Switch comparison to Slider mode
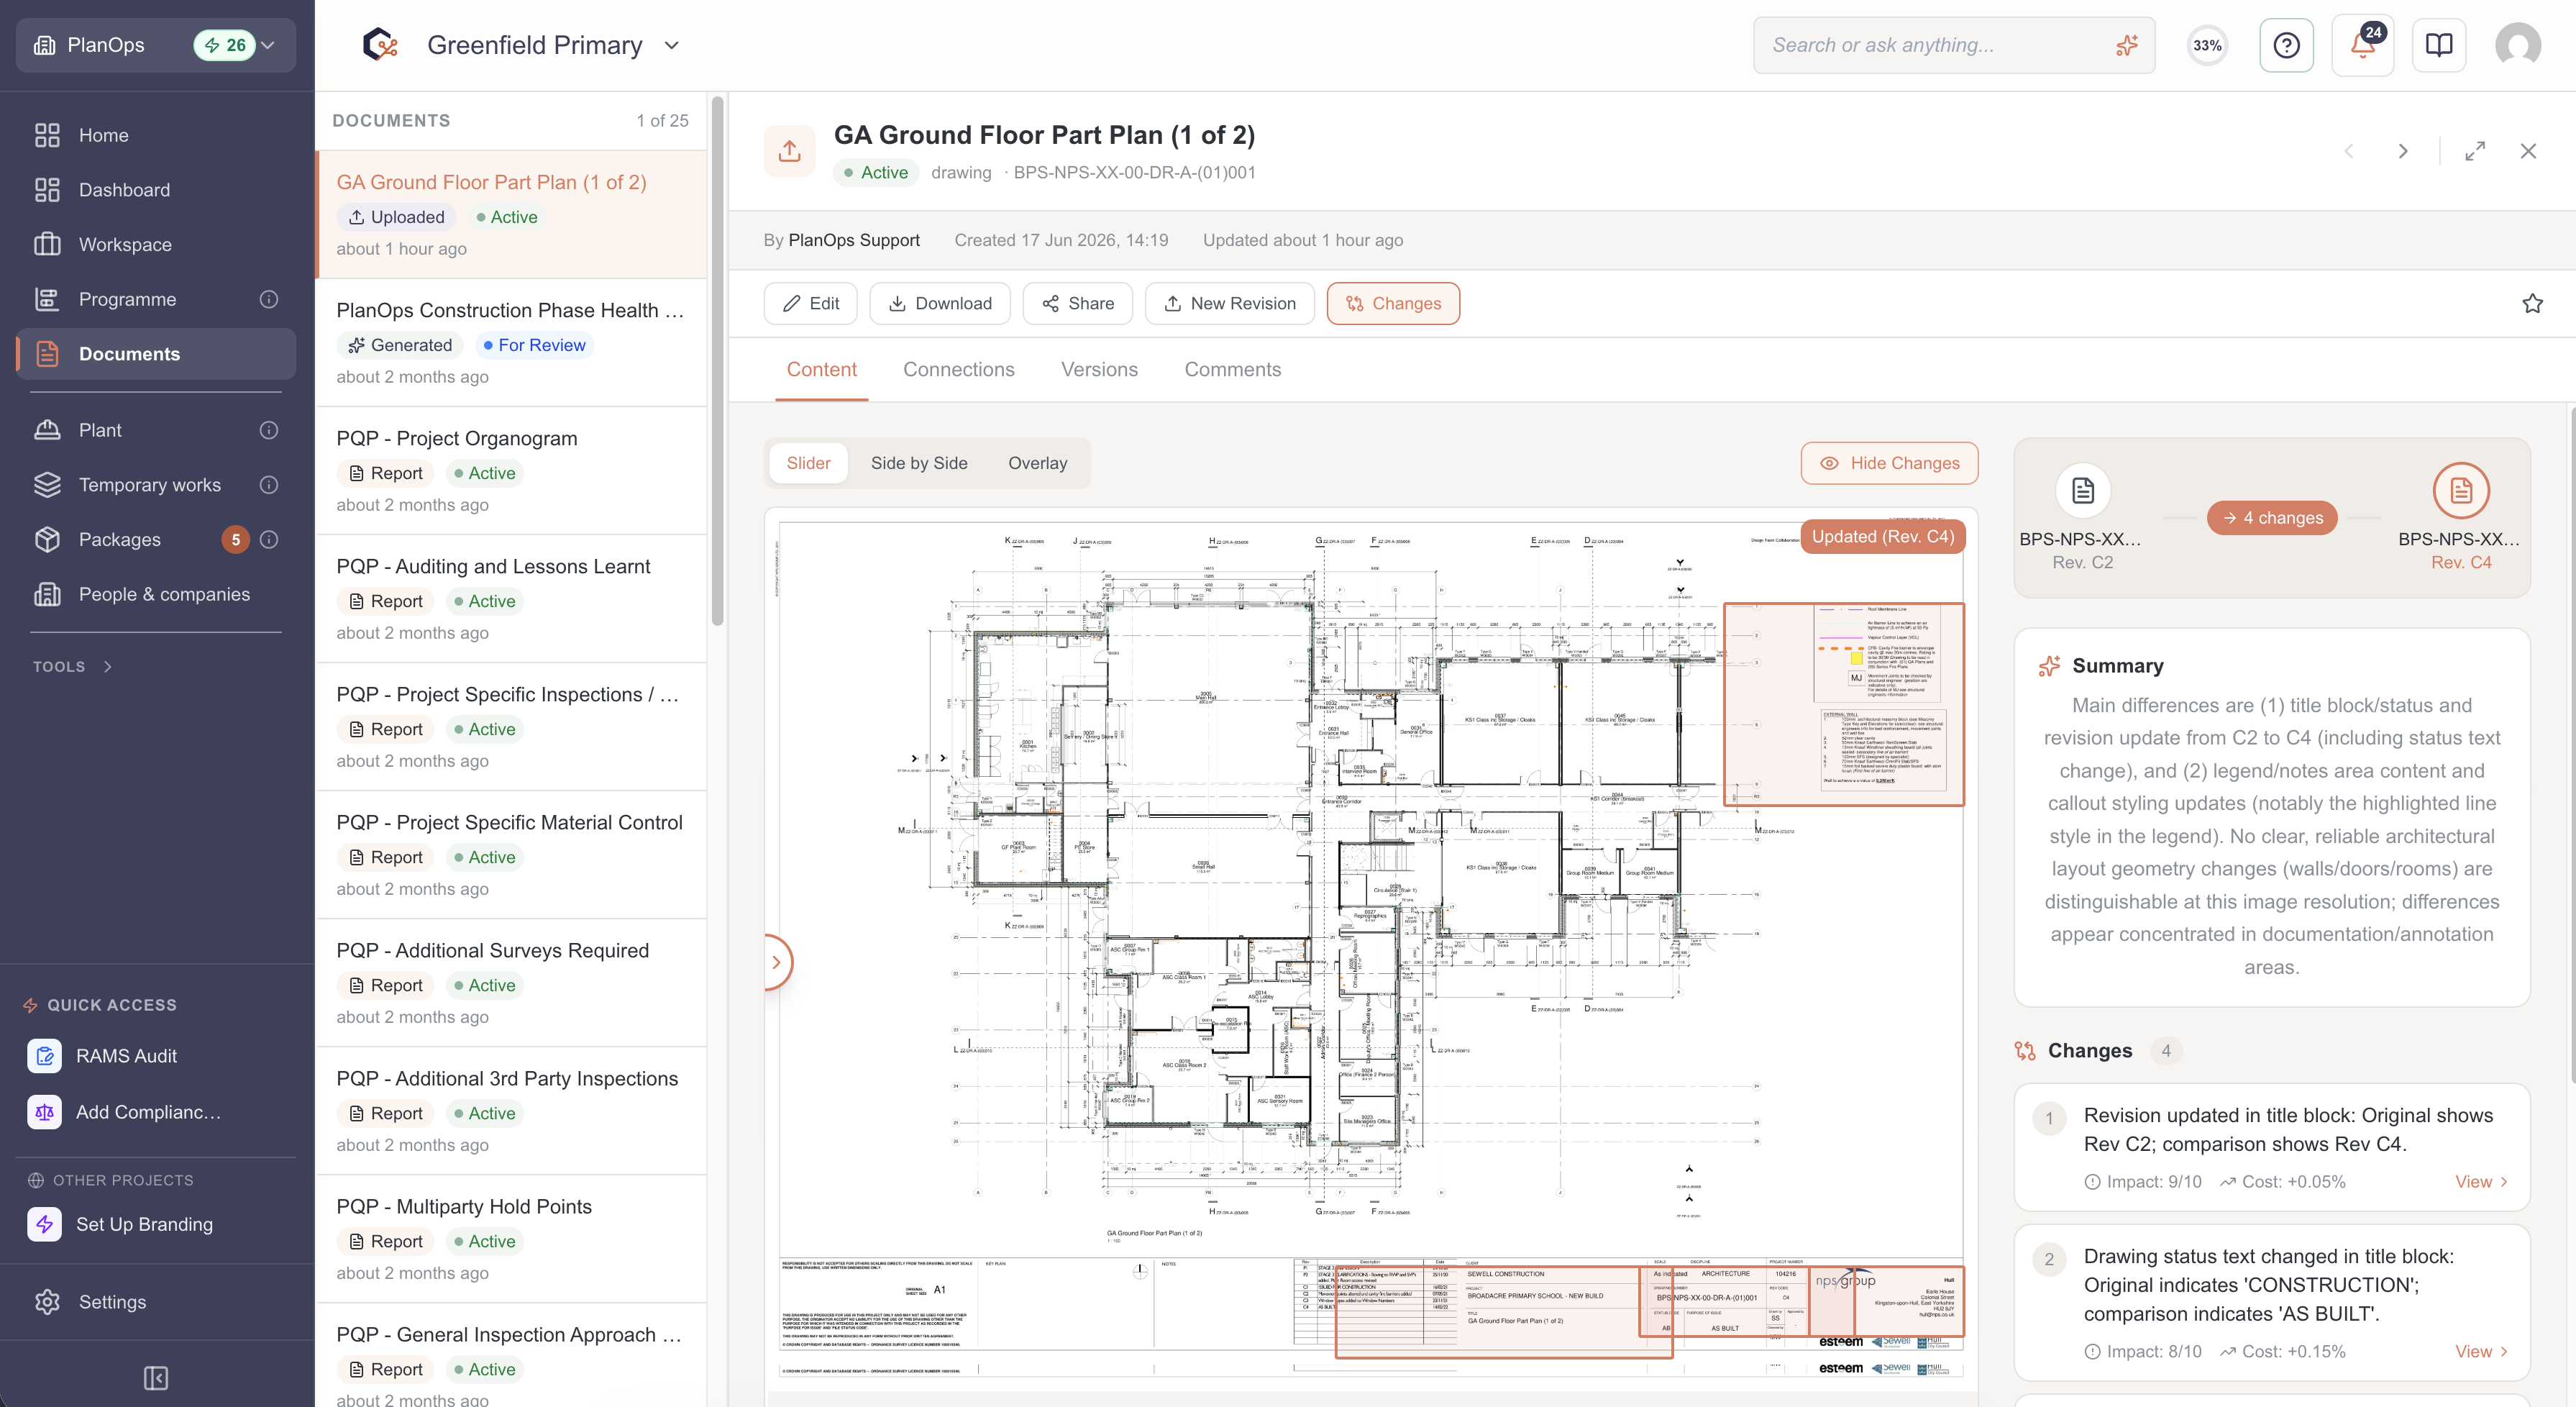The image size is (2576, 1407). coord(808,463)
